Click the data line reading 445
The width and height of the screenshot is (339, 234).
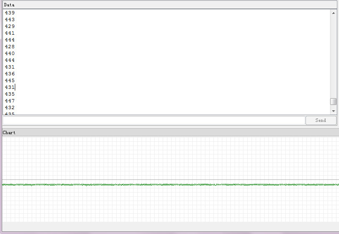coord(10,80)
